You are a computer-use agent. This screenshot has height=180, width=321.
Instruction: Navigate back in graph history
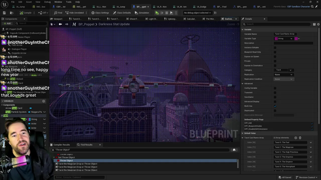click(x=60, y=24)
